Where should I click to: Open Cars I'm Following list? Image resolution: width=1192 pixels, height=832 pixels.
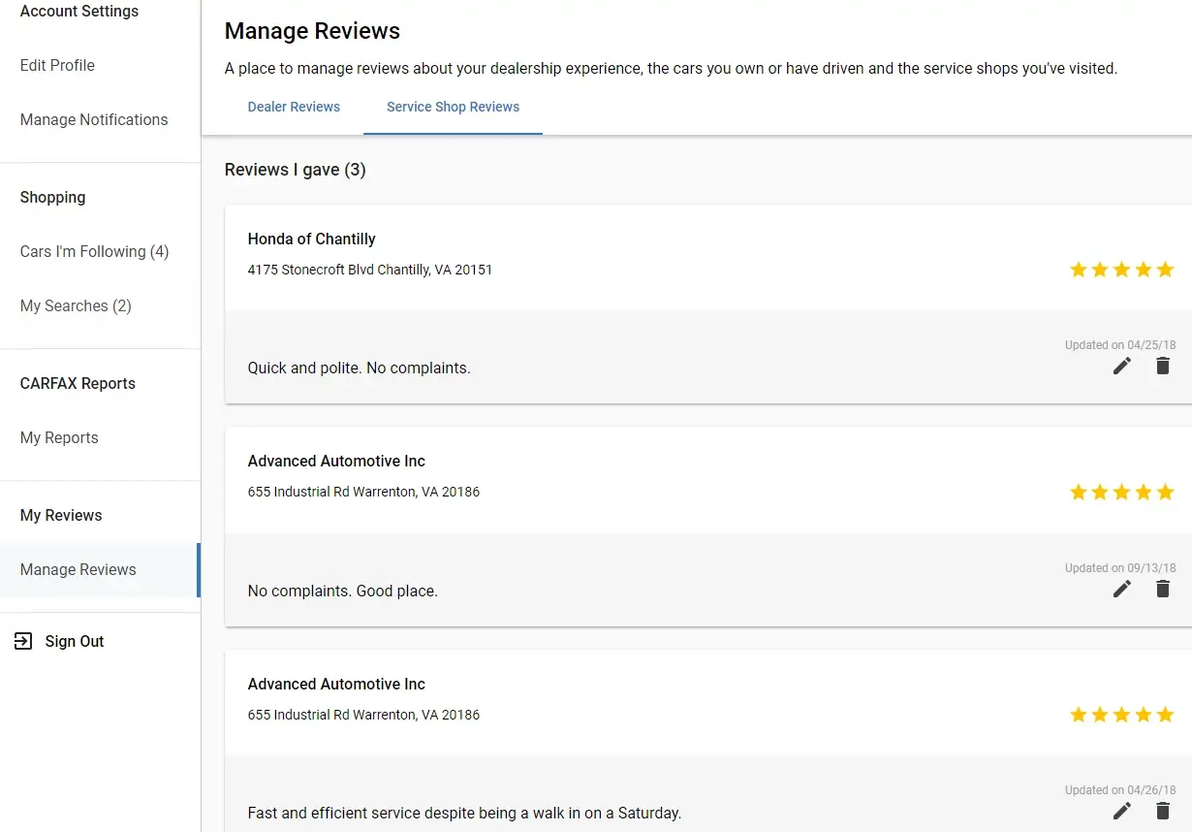point(94,251)
